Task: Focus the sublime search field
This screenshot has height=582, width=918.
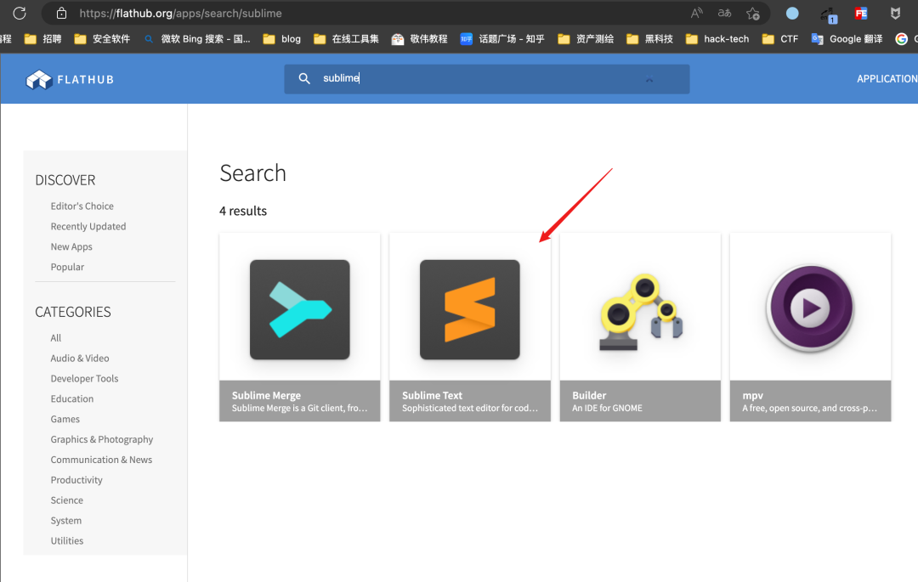Action: [x=486, y=79]
